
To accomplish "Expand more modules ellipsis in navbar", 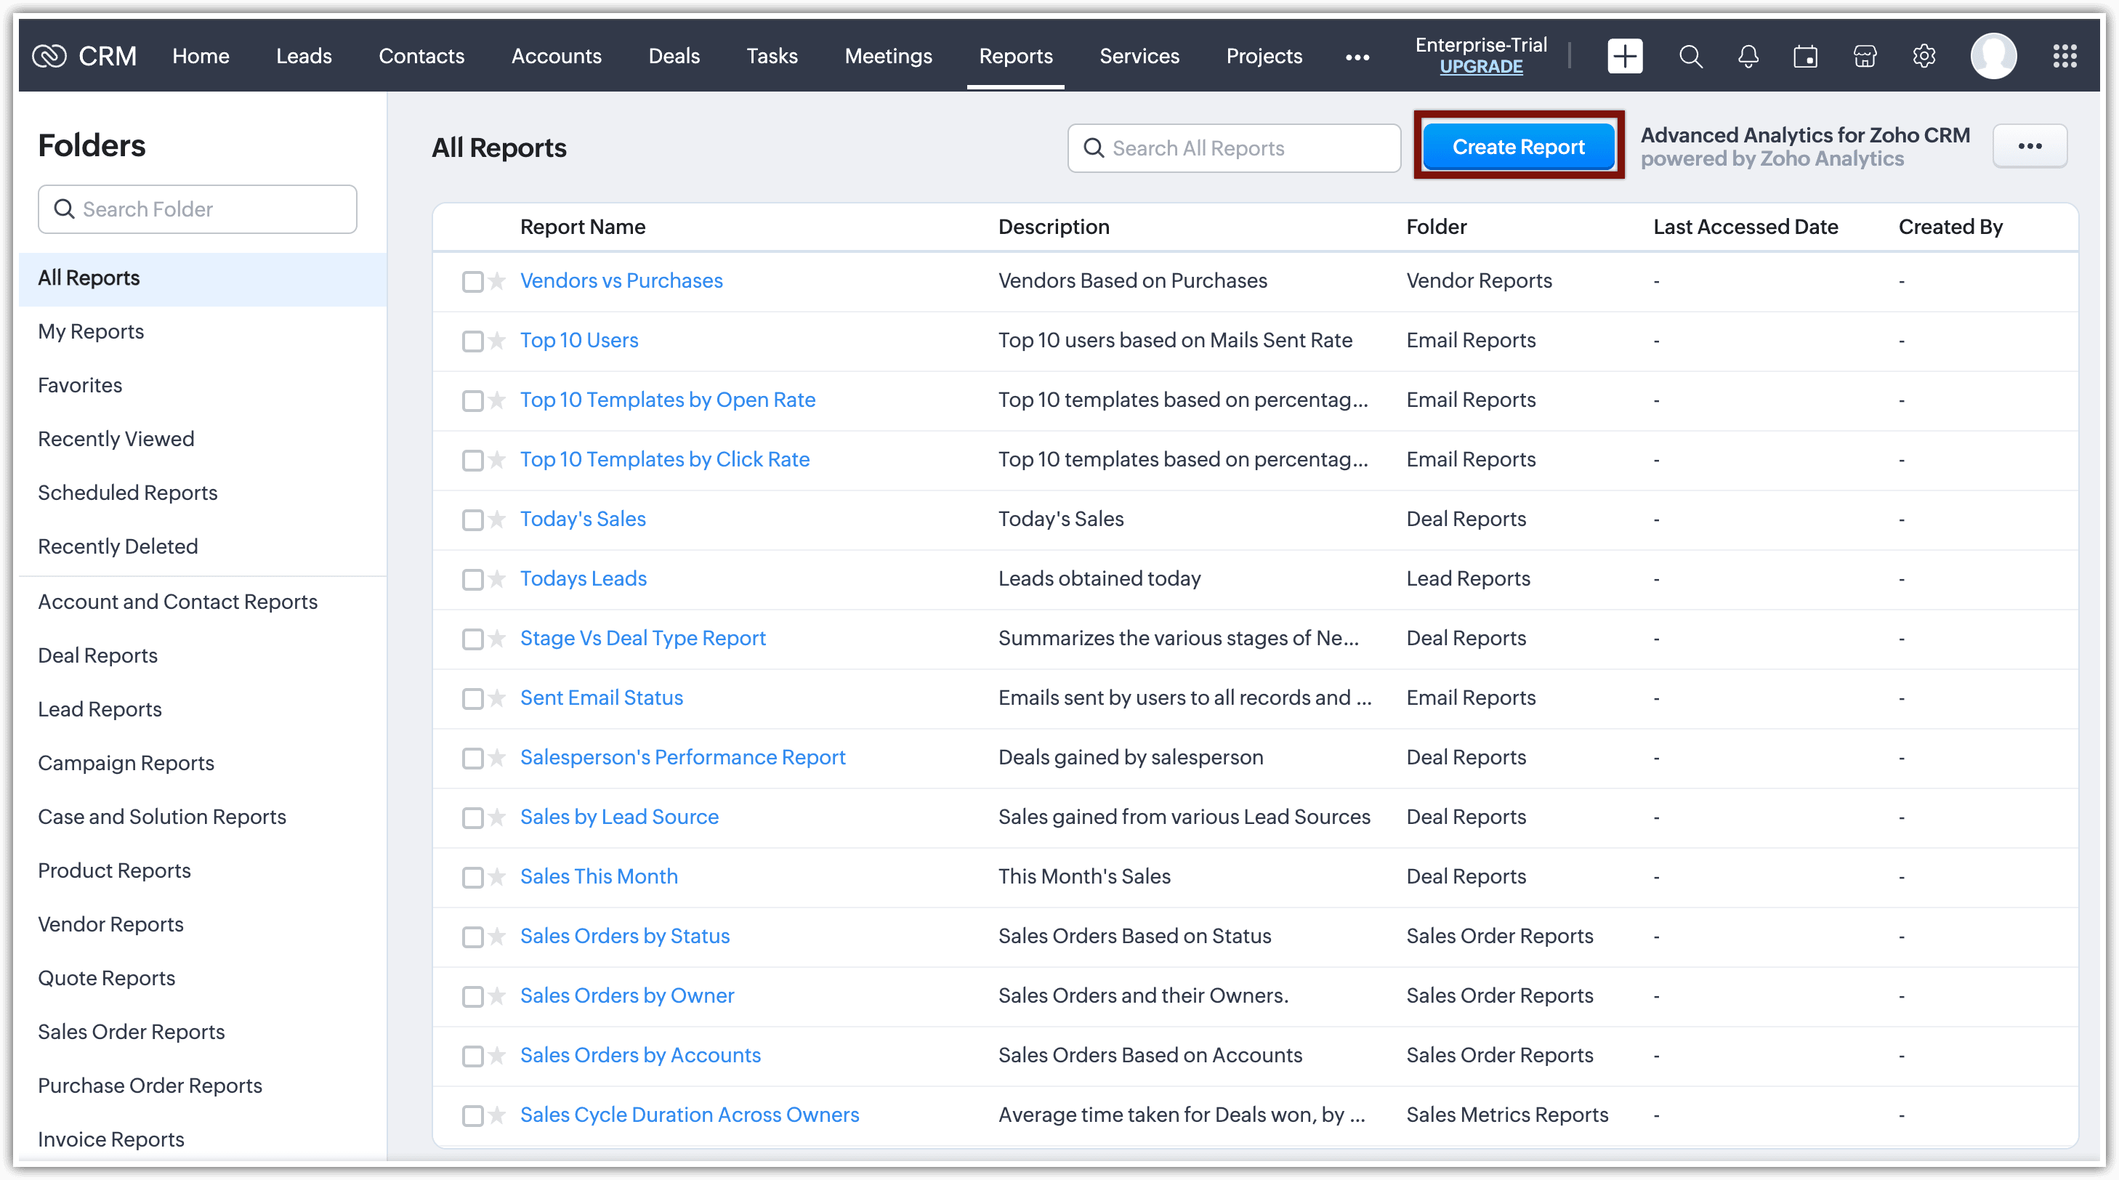I will point(1357,57).
